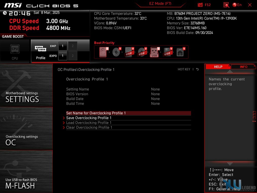Open Save Overclocking Profile 1
The height and width of the screenshot is (193, 257).
pyautogui.click(x=129, y=118)
